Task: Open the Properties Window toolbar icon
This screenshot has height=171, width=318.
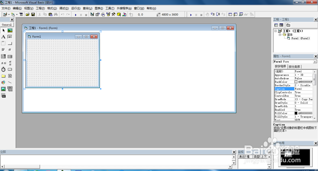Action: coord(97,14)
